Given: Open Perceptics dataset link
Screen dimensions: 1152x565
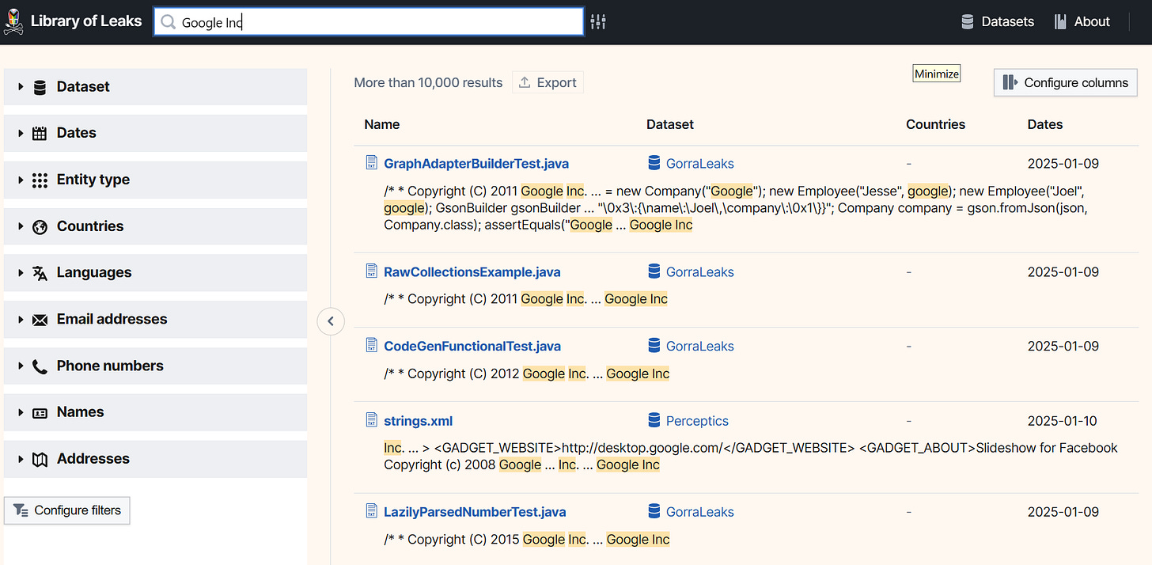Looking at the screenshot, I should 697,421.
